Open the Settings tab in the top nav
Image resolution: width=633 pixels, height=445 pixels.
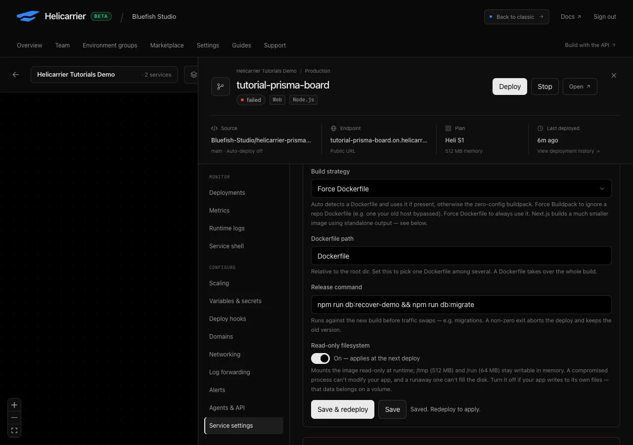click(x=208, y=45)
